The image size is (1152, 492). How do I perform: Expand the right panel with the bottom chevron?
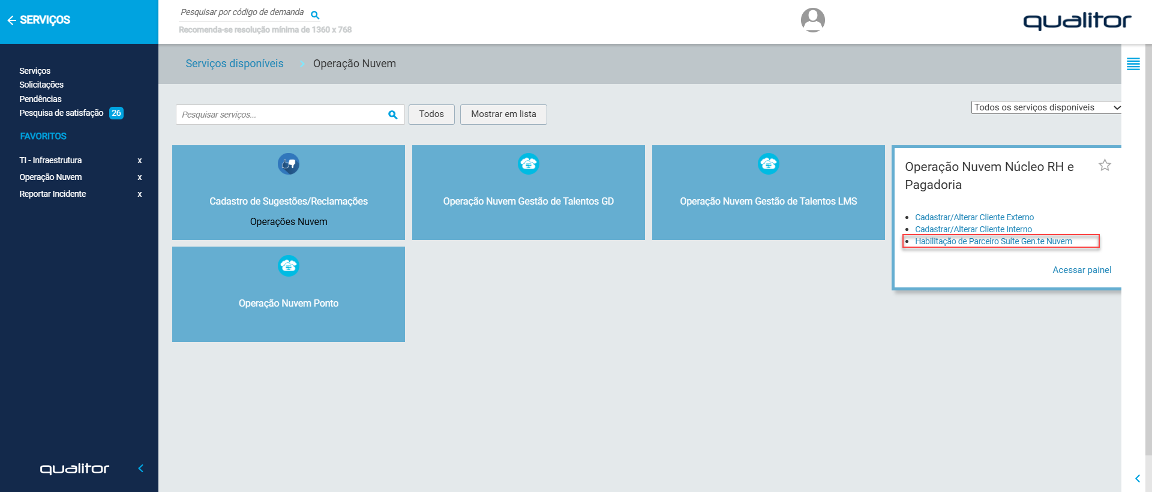tap(1138, 478)
